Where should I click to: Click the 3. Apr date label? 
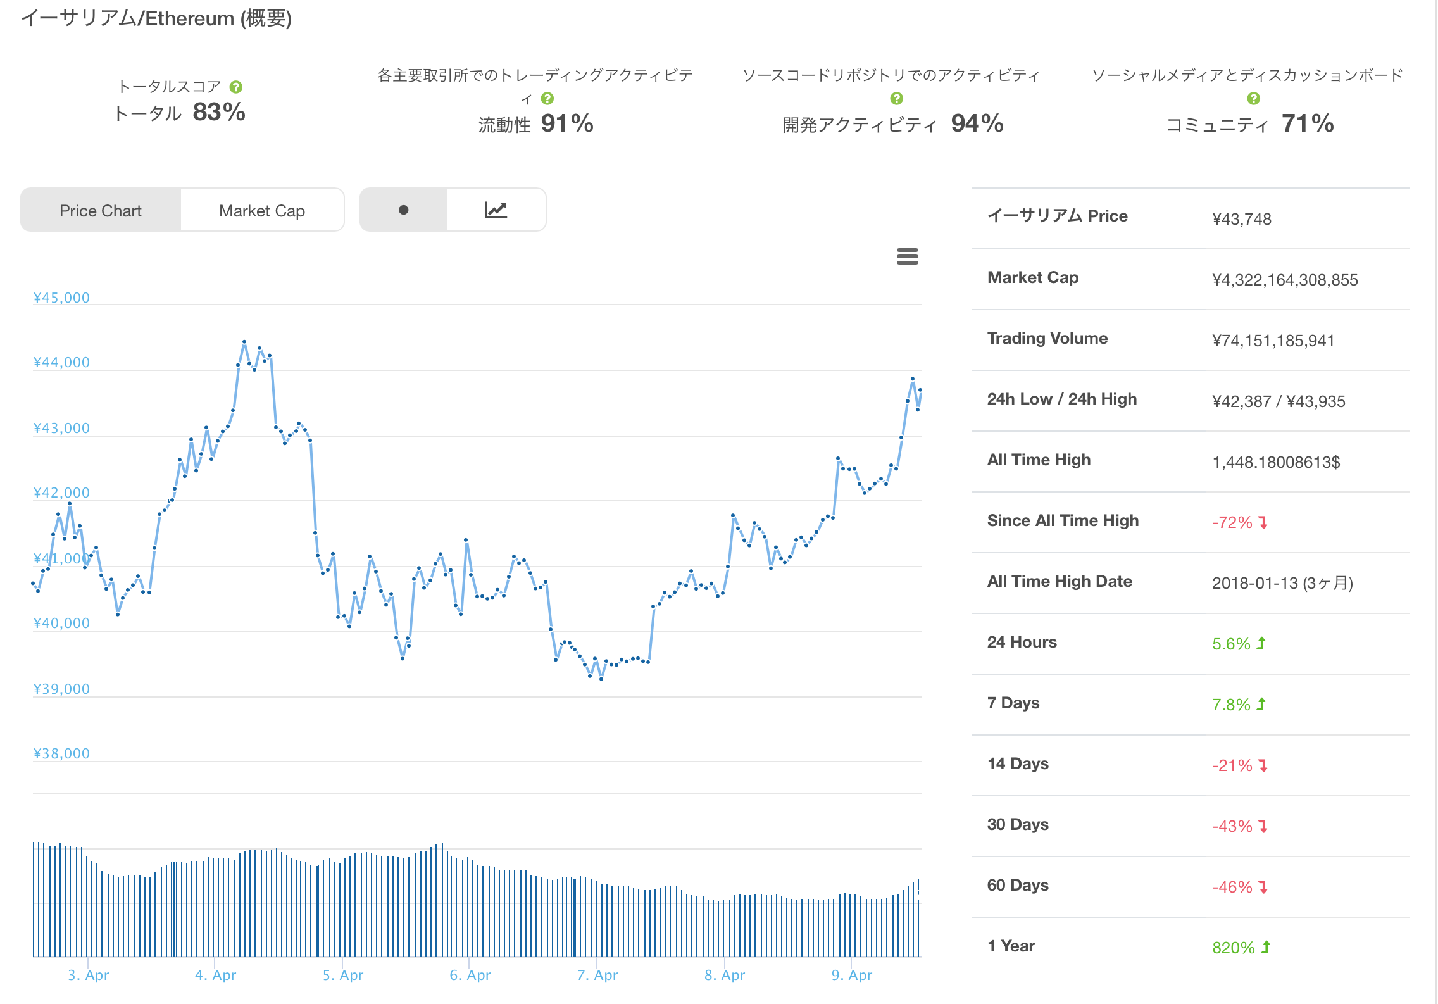pyautogui.click(x=89, y=975)
